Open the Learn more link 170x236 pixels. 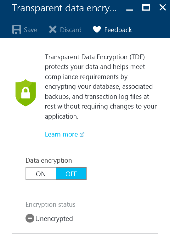pyautogui.click(x=61, y=134)
